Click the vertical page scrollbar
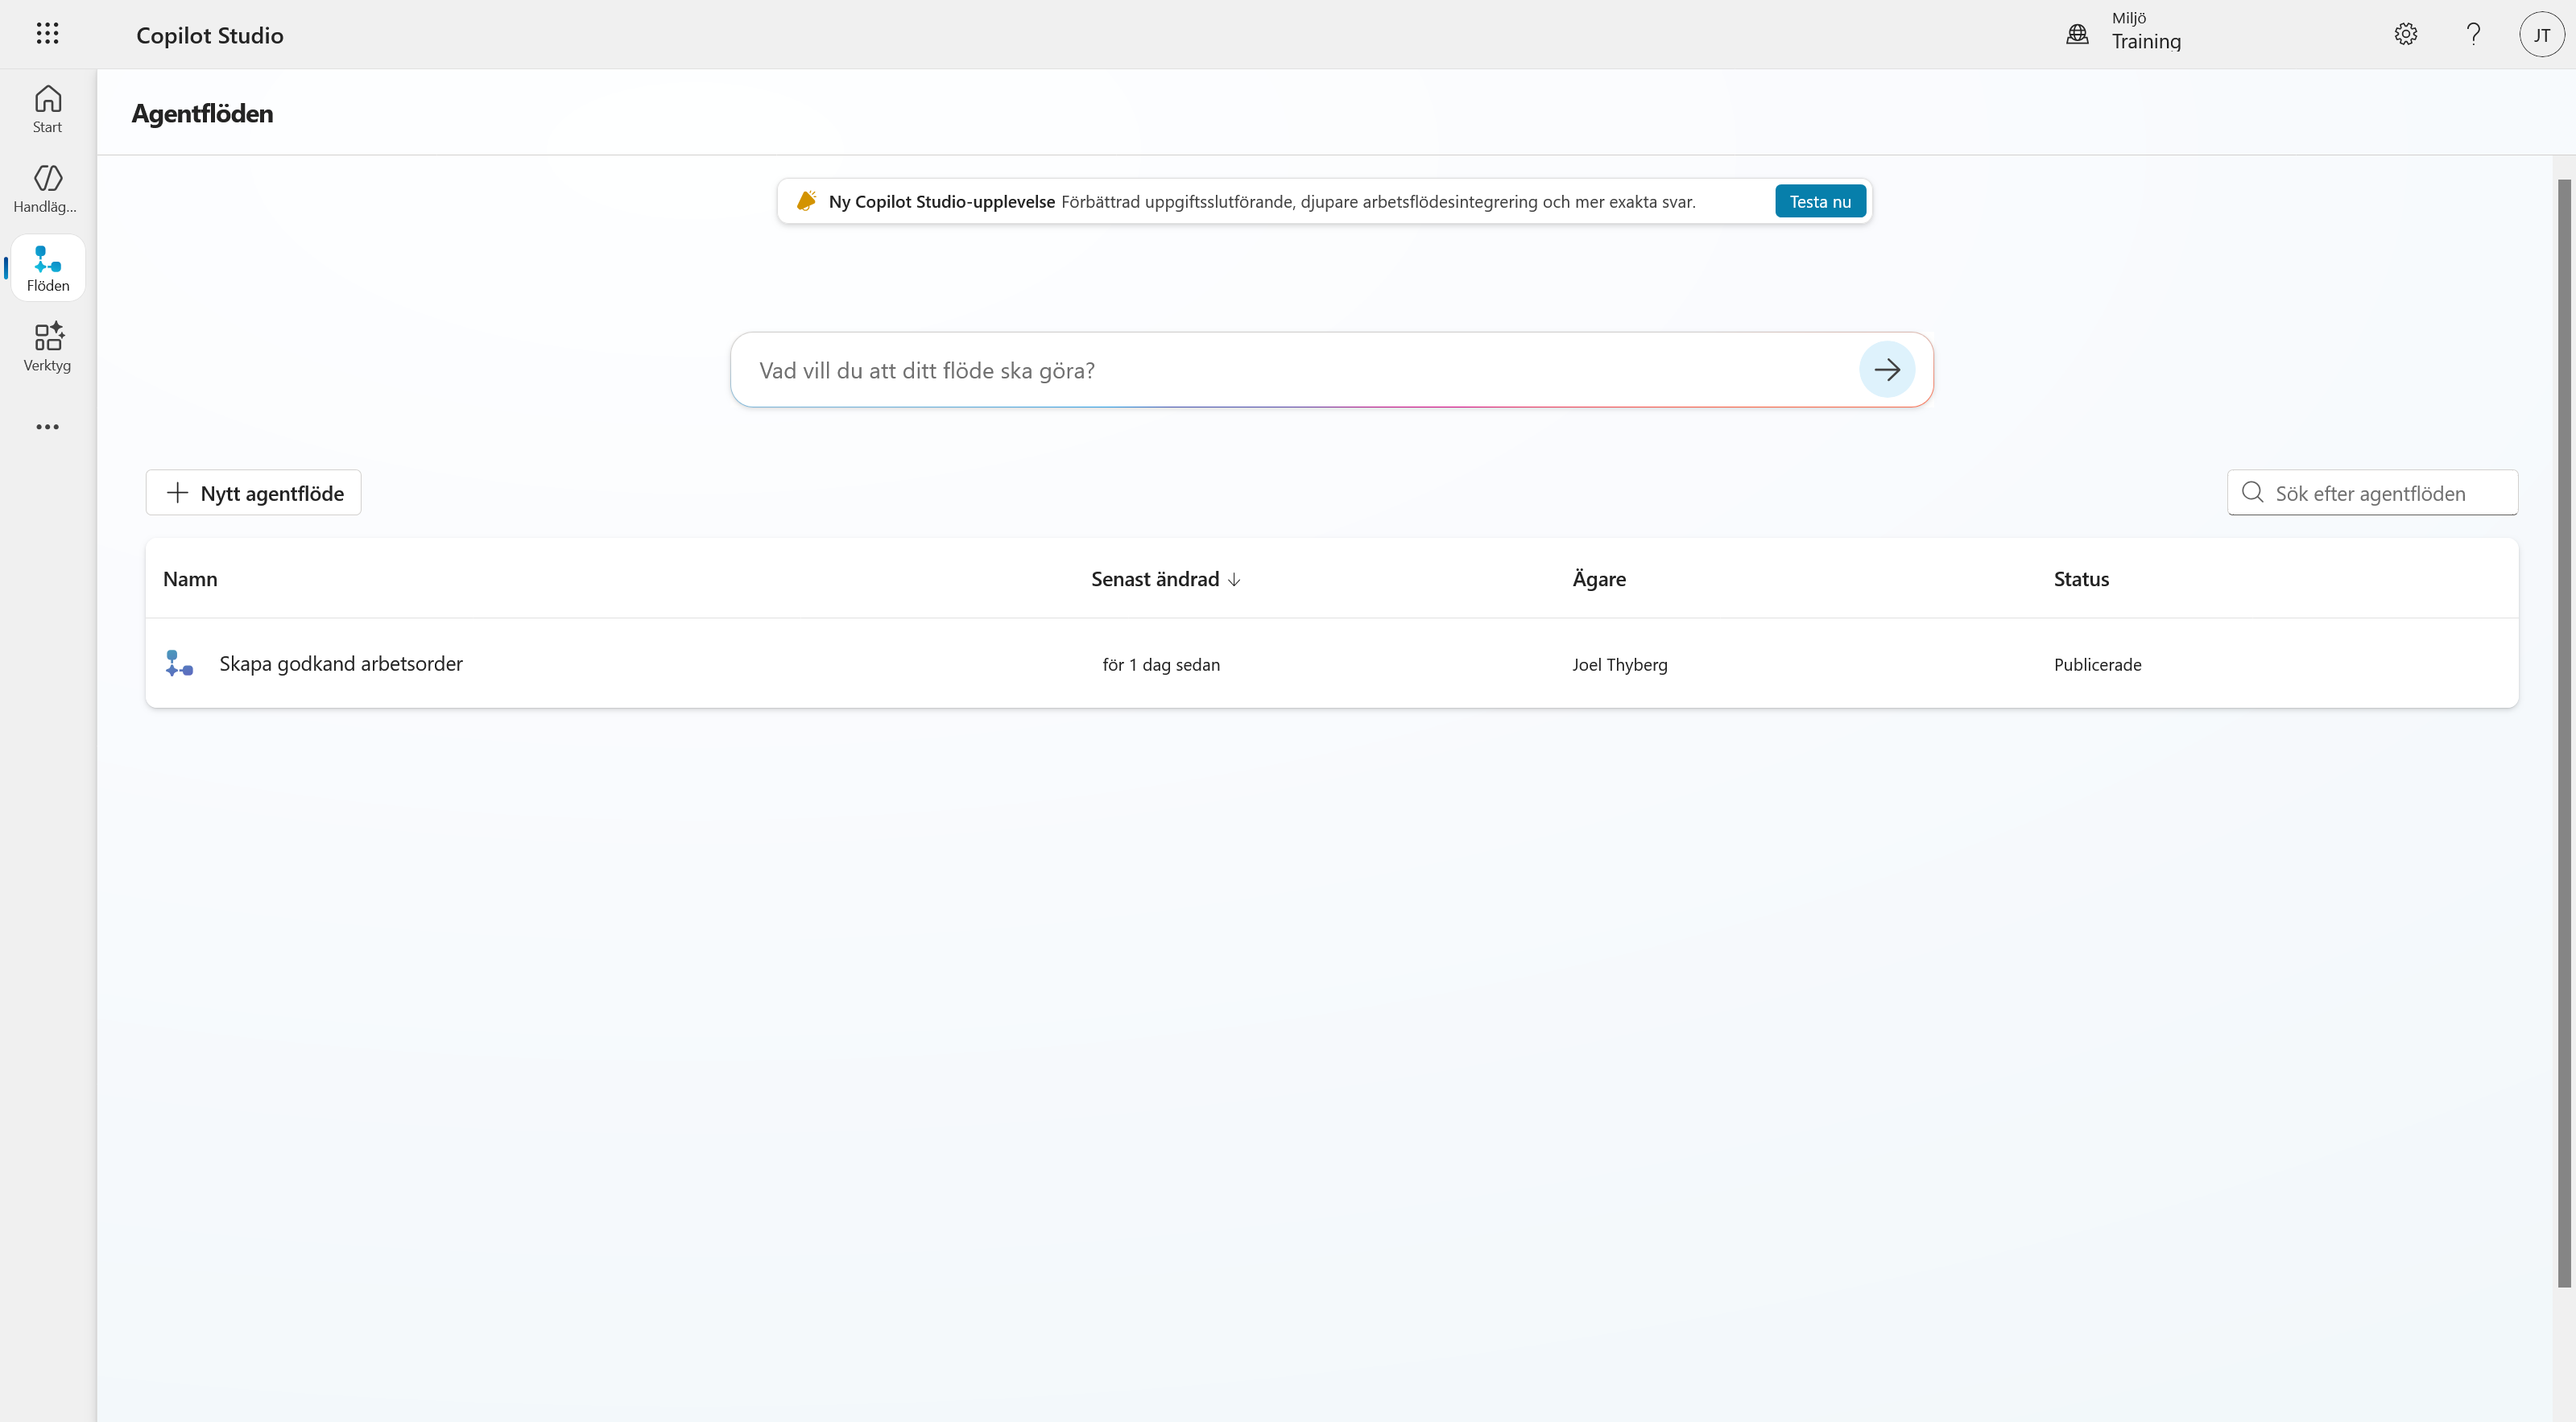 (x=2563, y=733)
